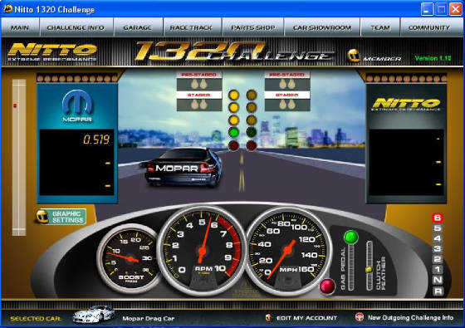This screenshot has height=328, width=465.
Task: Click the Mopar logo emblem
Action: point(77,106)
